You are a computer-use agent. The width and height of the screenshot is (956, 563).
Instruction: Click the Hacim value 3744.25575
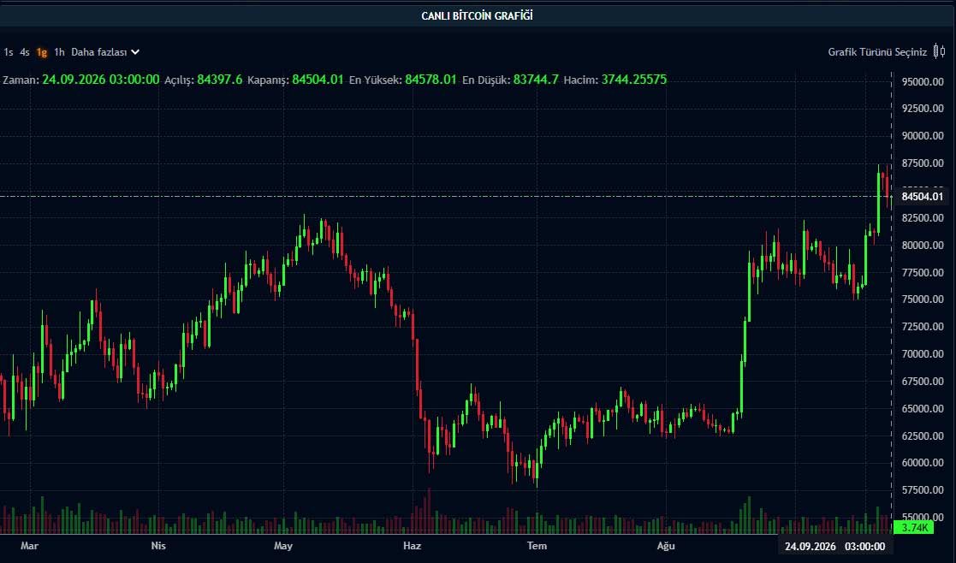click(634, 80)
